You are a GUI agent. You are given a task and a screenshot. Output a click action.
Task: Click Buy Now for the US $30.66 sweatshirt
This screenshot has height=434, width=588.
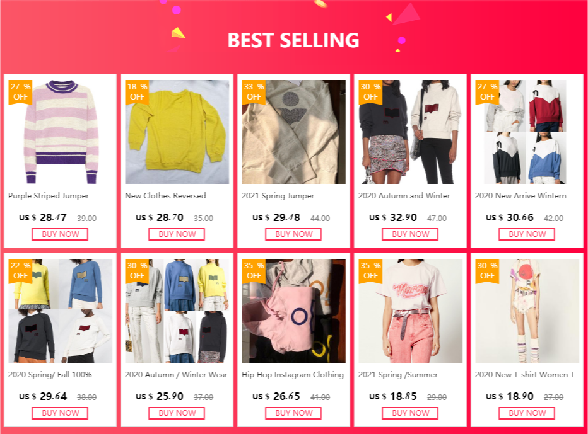click(527, 234)
